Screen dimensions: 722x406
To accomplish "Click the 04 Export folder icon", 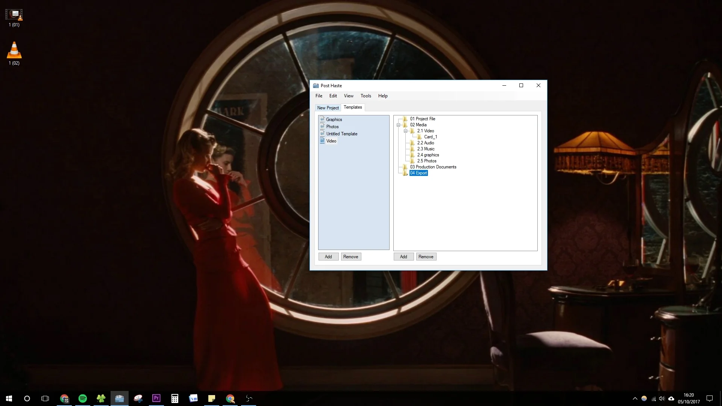I will click(405, 173).
